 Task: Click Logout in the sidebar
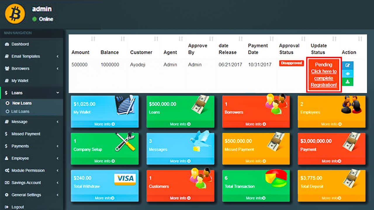pyautogui.click(x=18, y=207)
